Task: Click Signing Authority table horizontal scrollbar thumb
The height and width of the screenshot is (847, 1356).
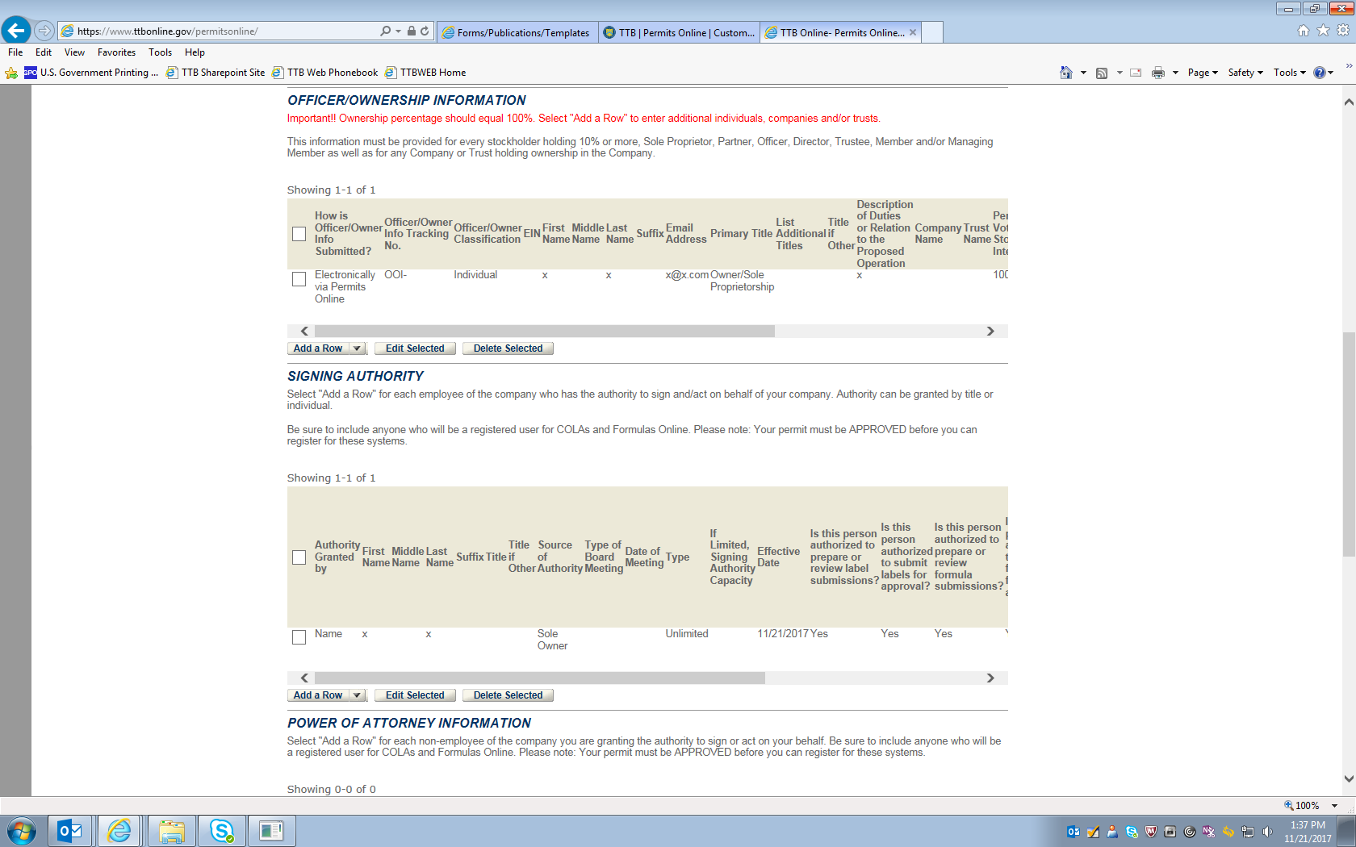Action: (x=540, y=678)
